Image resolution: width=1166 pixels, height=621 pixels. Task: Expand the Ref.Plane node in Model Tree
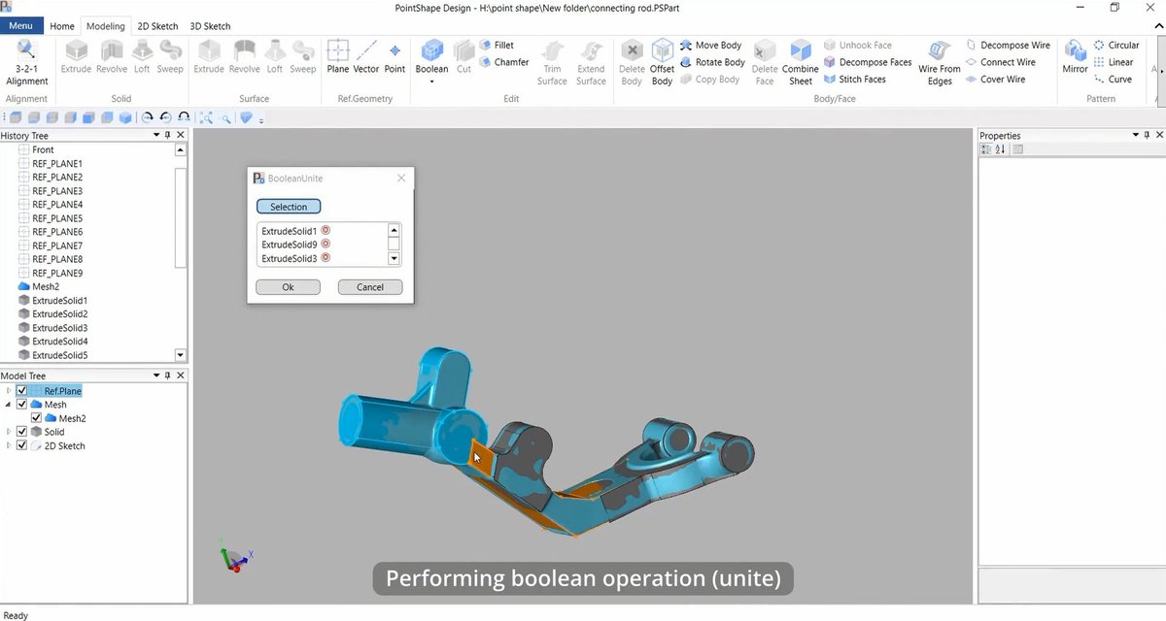click(x=9, y=391)
